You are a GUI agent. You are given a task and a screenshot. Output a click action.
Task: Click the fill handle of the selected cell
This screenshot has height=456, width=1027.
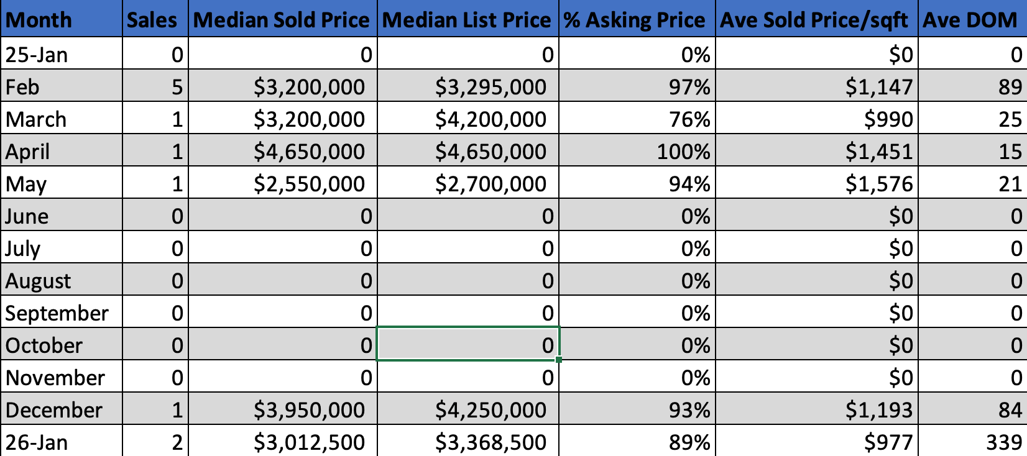point(560,360)
